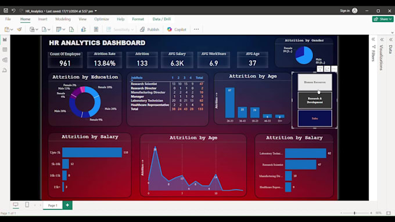Open the Format ribbon tab

pos(138,19)
